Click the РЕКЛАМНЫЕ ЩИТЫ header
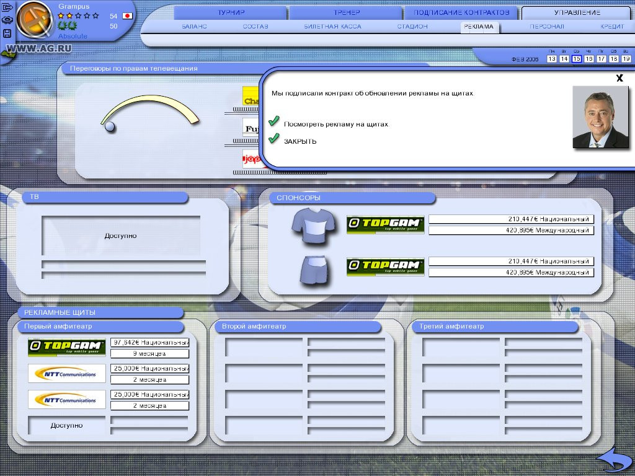Viewport: 635px width, 476px height. pyautogui.click(x=100, y=312)
